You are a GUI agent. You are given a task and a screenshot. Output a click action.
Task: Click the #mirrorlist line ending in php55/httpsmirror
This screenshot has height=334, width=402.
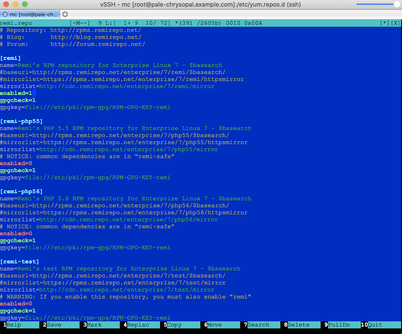coord(124,142)
